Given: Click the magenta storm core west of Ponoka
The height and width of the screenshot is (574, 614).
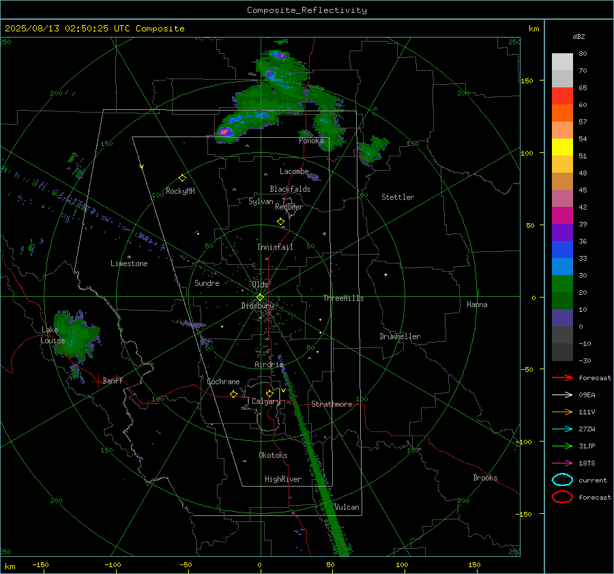Looking at the screenshot, I should coord(224,132).
